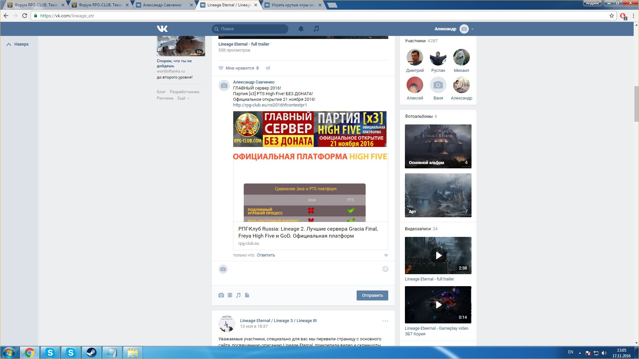Open Steam from taskbar

pyautogui.click(x=91, y=353)
